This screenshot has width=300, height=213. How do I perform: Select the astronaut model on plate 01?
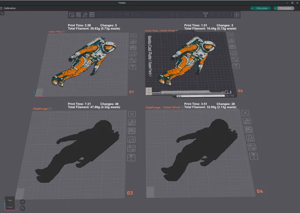tap(84, 61)
